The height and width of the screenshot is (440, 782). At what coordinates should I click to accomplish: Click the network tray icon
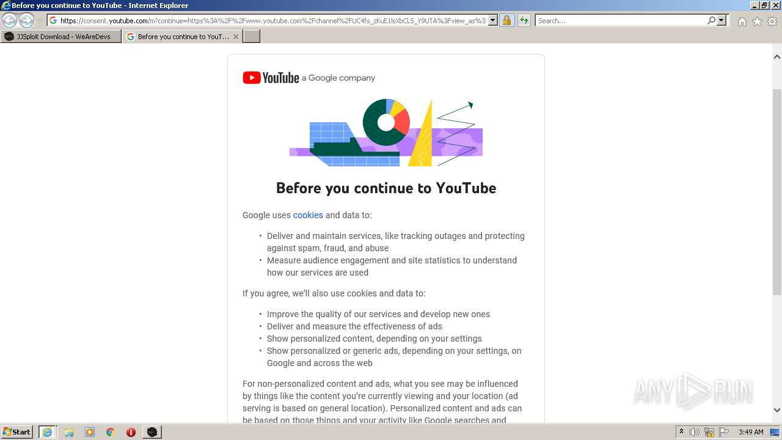709,432
